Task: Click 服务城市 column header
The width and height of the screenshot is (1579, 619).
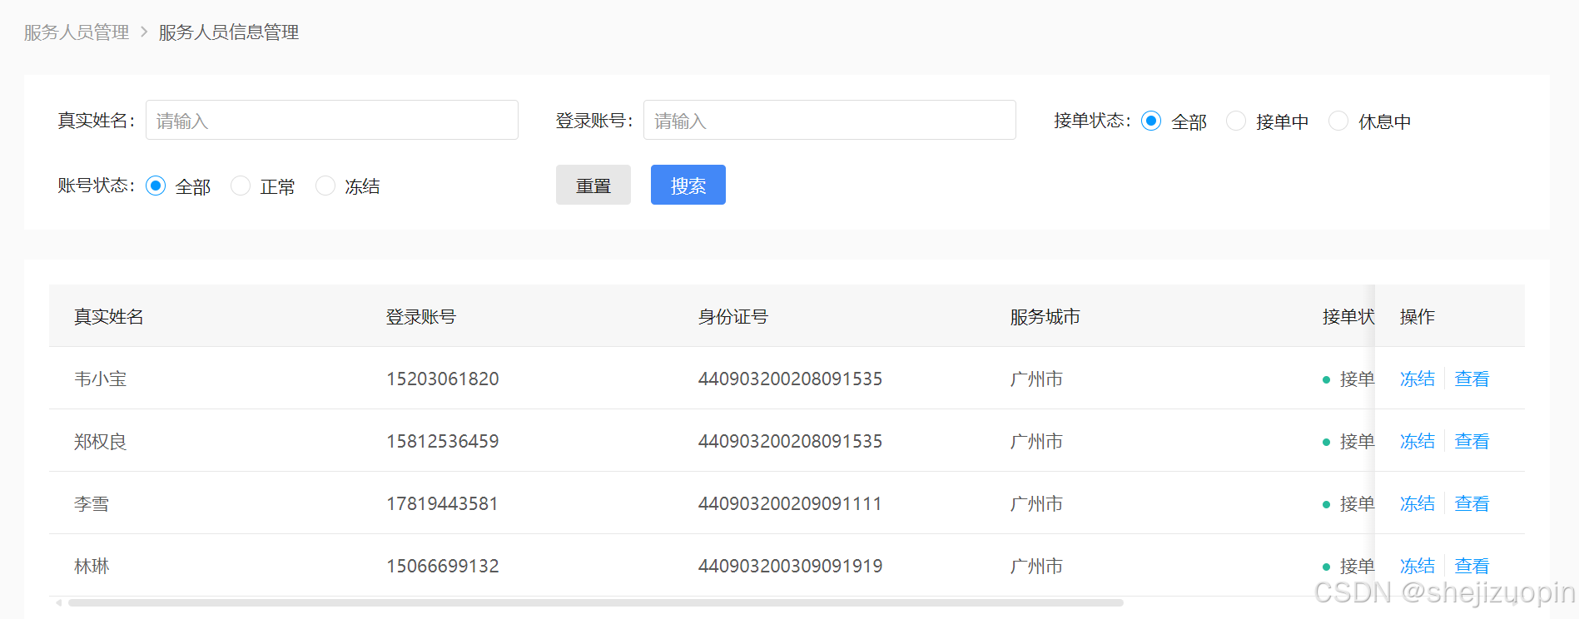Action: (1045, 317)
